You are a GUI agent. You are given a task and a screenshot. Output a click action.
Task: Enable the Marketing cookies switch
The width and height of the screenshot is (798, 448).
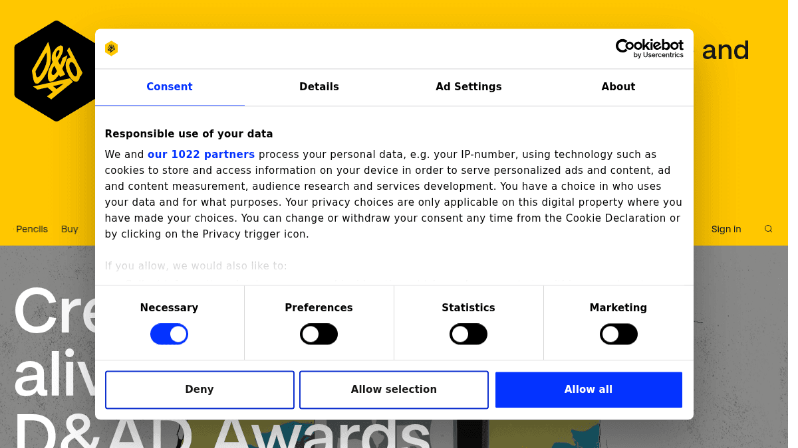618,334
